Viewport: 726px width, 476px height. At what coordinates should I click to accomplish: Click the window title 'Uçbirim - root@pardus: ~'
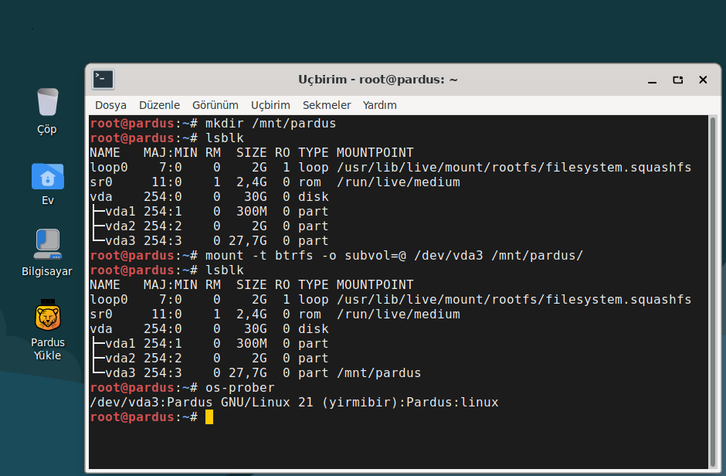tap(378, 80)
